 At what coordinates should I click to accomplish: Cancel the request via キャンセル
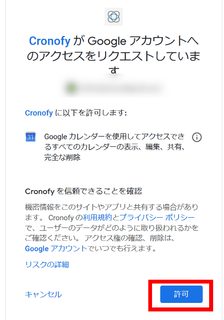pyautogui.click(x=43, y=294)
